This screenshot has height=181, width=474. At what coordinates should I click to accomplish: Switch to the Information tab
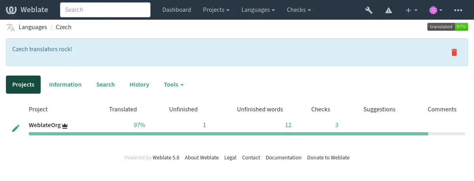pos(65,85)
